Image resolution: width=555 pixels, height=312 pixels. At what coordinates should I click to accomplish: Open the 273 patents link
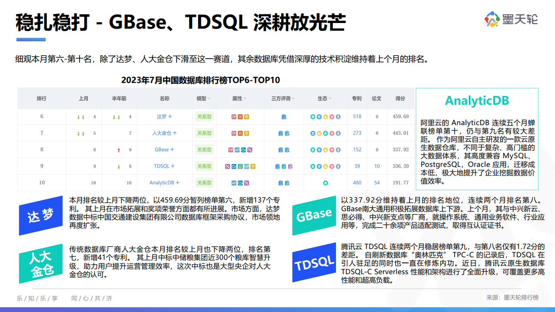[357, 133]
